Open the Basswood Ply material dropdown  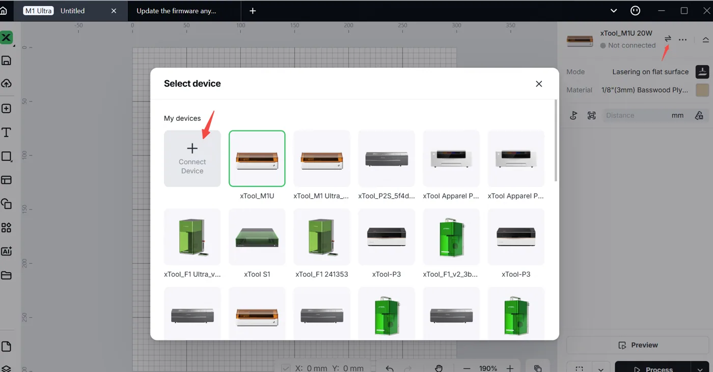click(645, 90)
